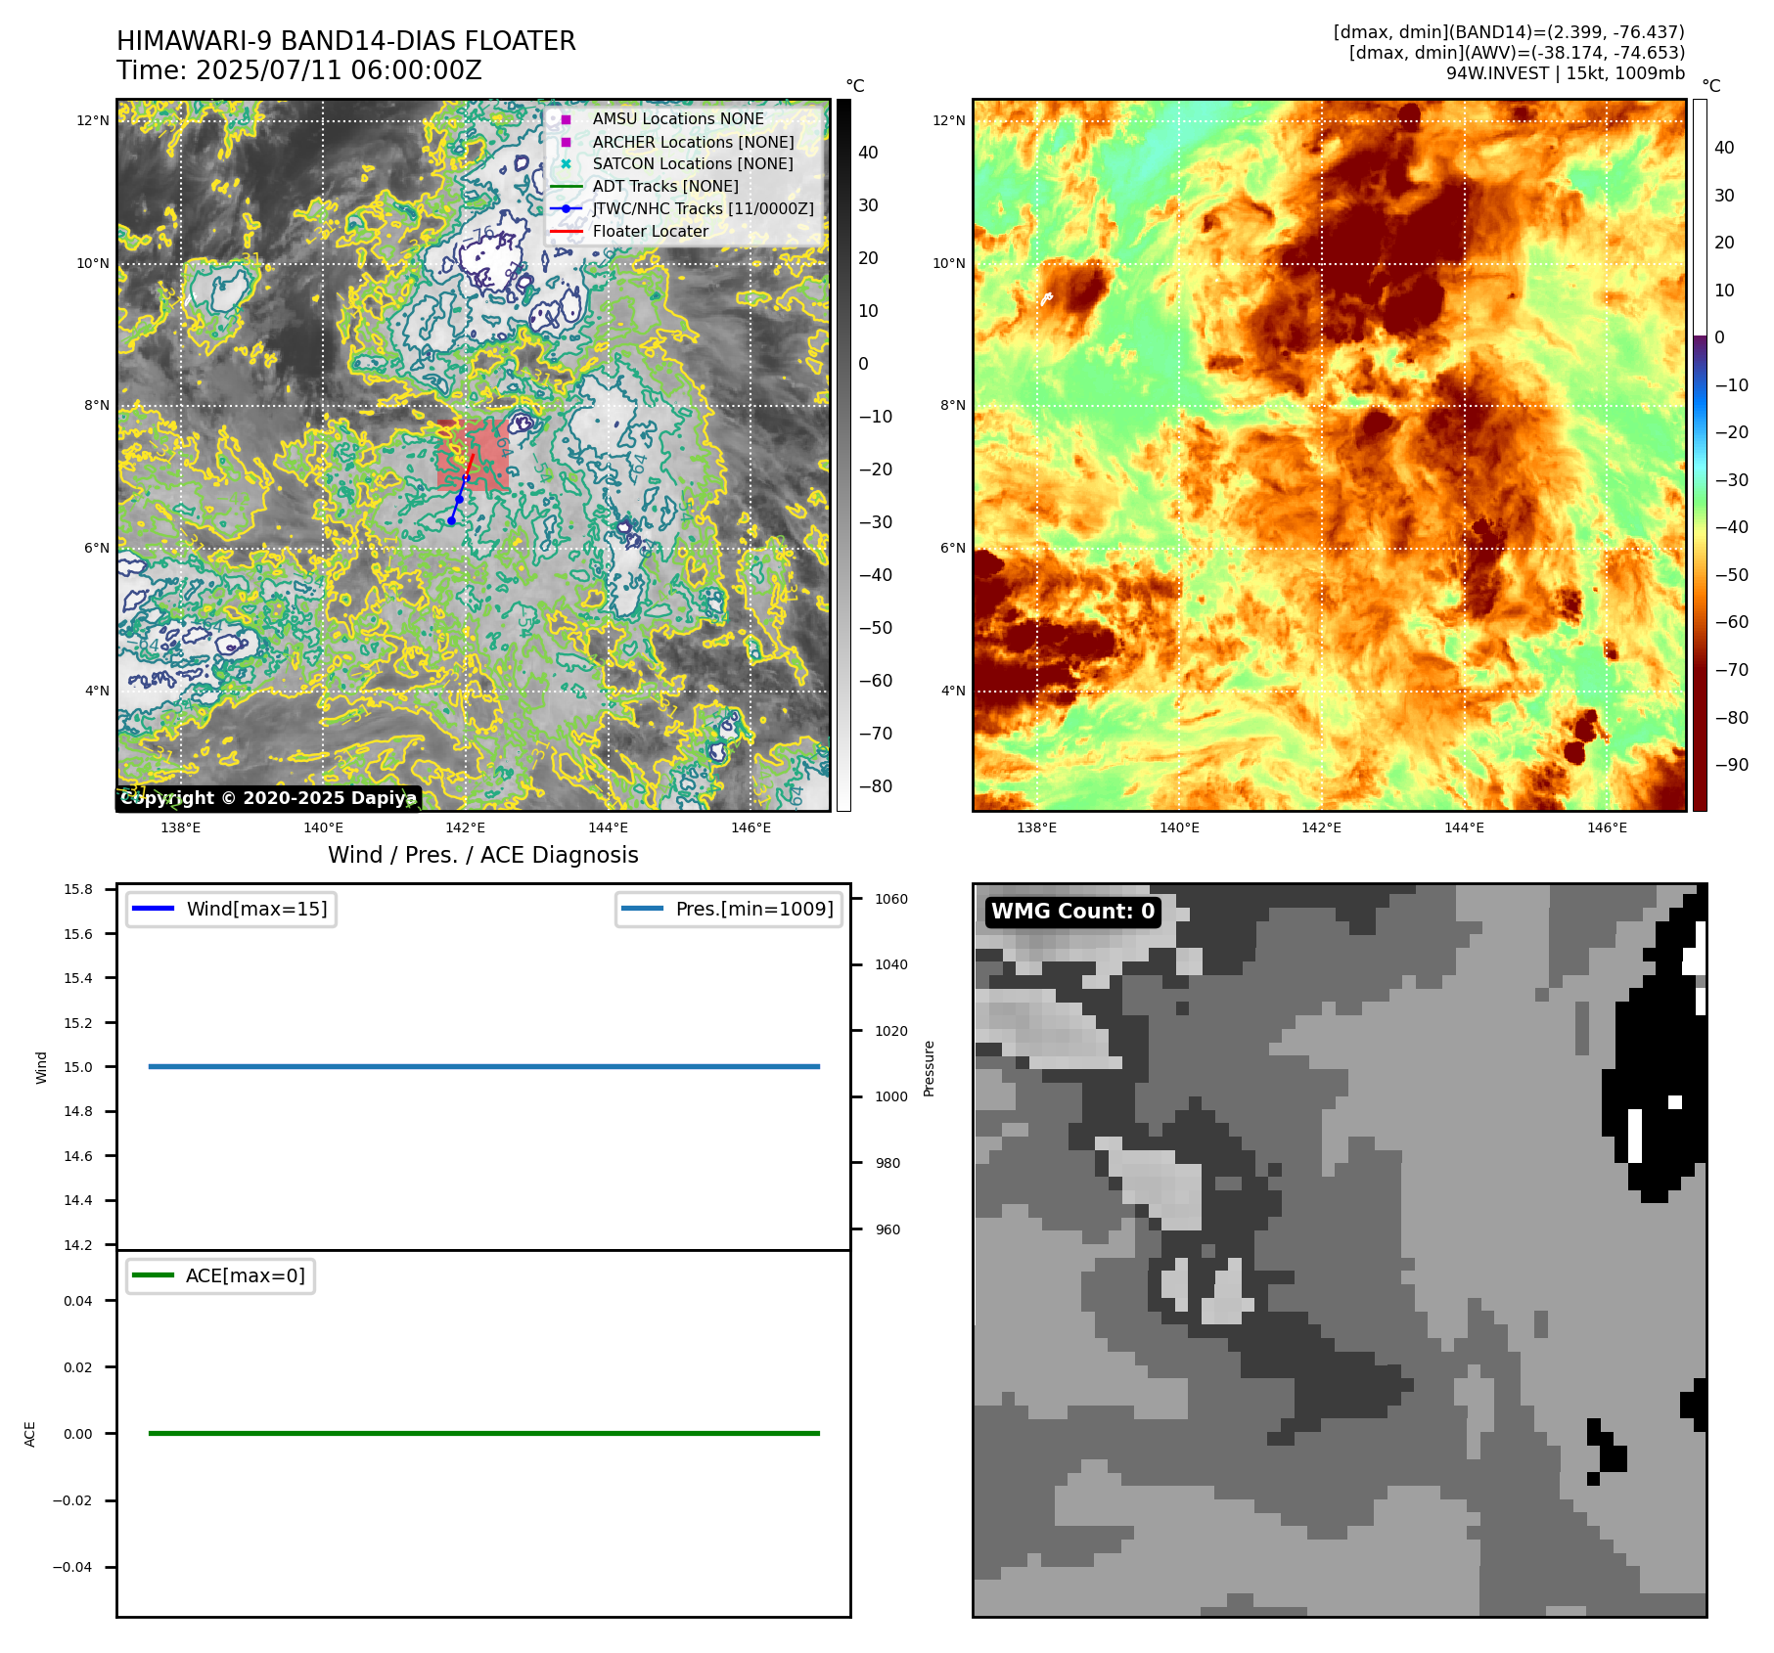Click the Copyright 2020-2025 Dapiya label

[269, 798]
